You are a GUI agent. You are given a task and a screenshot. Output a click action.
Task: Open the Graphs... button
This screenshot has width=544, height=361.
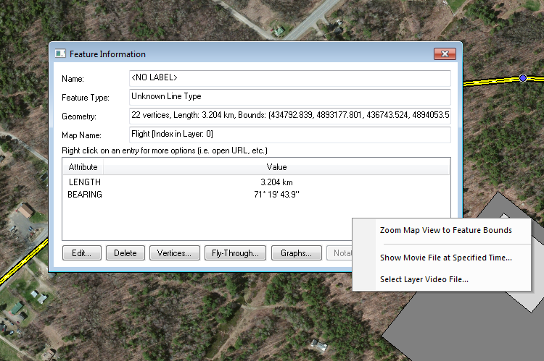[x=296, y=253]
